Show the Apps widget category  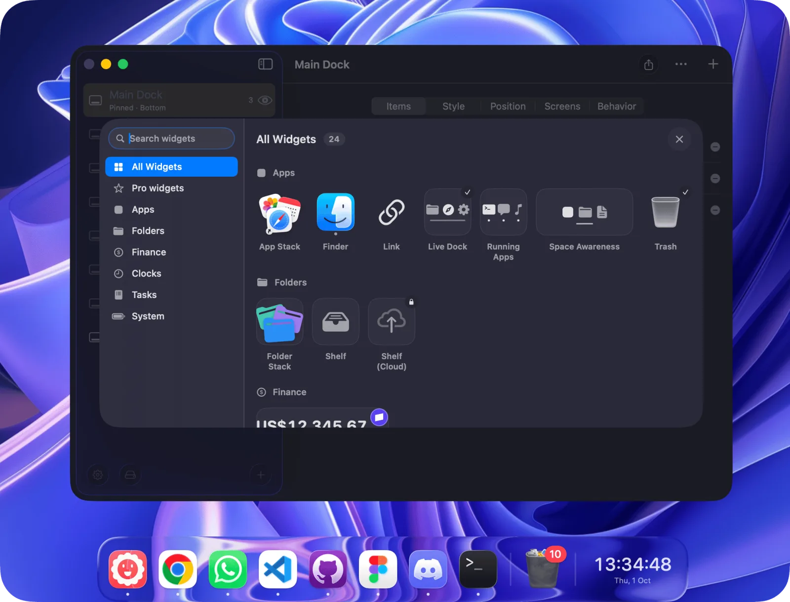(171, 209)
